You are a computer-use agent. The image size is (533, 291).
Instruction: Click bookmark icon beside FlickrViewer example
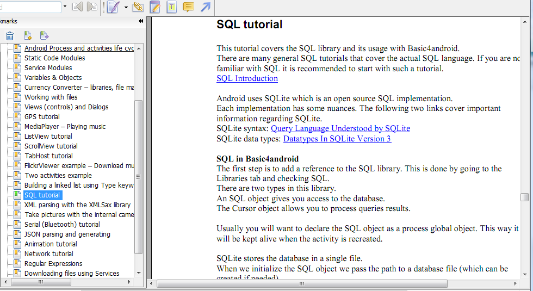pos(17,166)
